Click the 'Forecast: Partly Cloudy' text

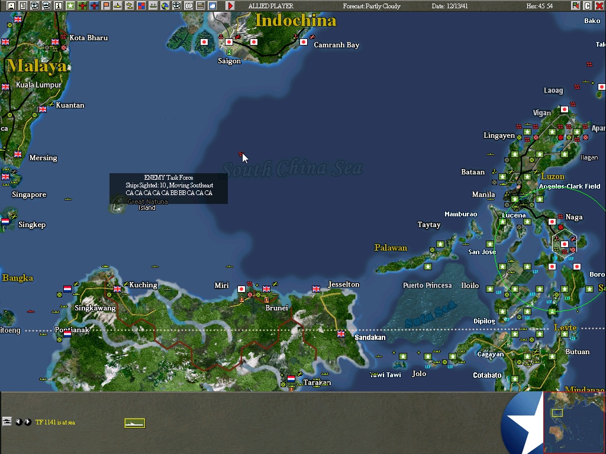[372, 6]
